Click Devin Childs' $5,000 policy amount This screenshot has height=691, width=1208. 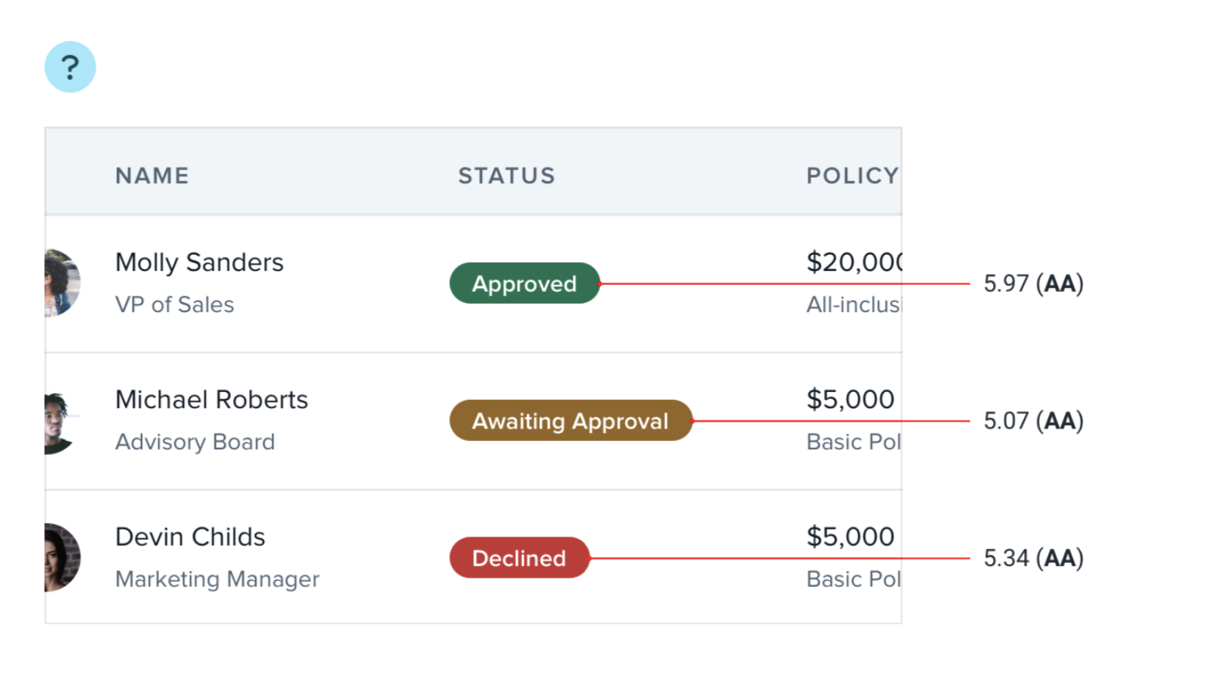pos(850,537)
